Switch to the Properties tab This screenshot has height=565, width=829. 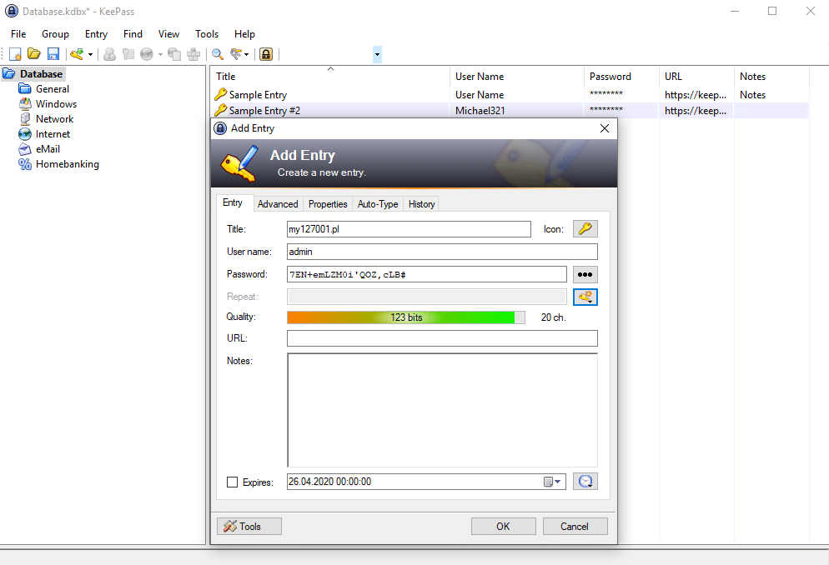point(328,204)
